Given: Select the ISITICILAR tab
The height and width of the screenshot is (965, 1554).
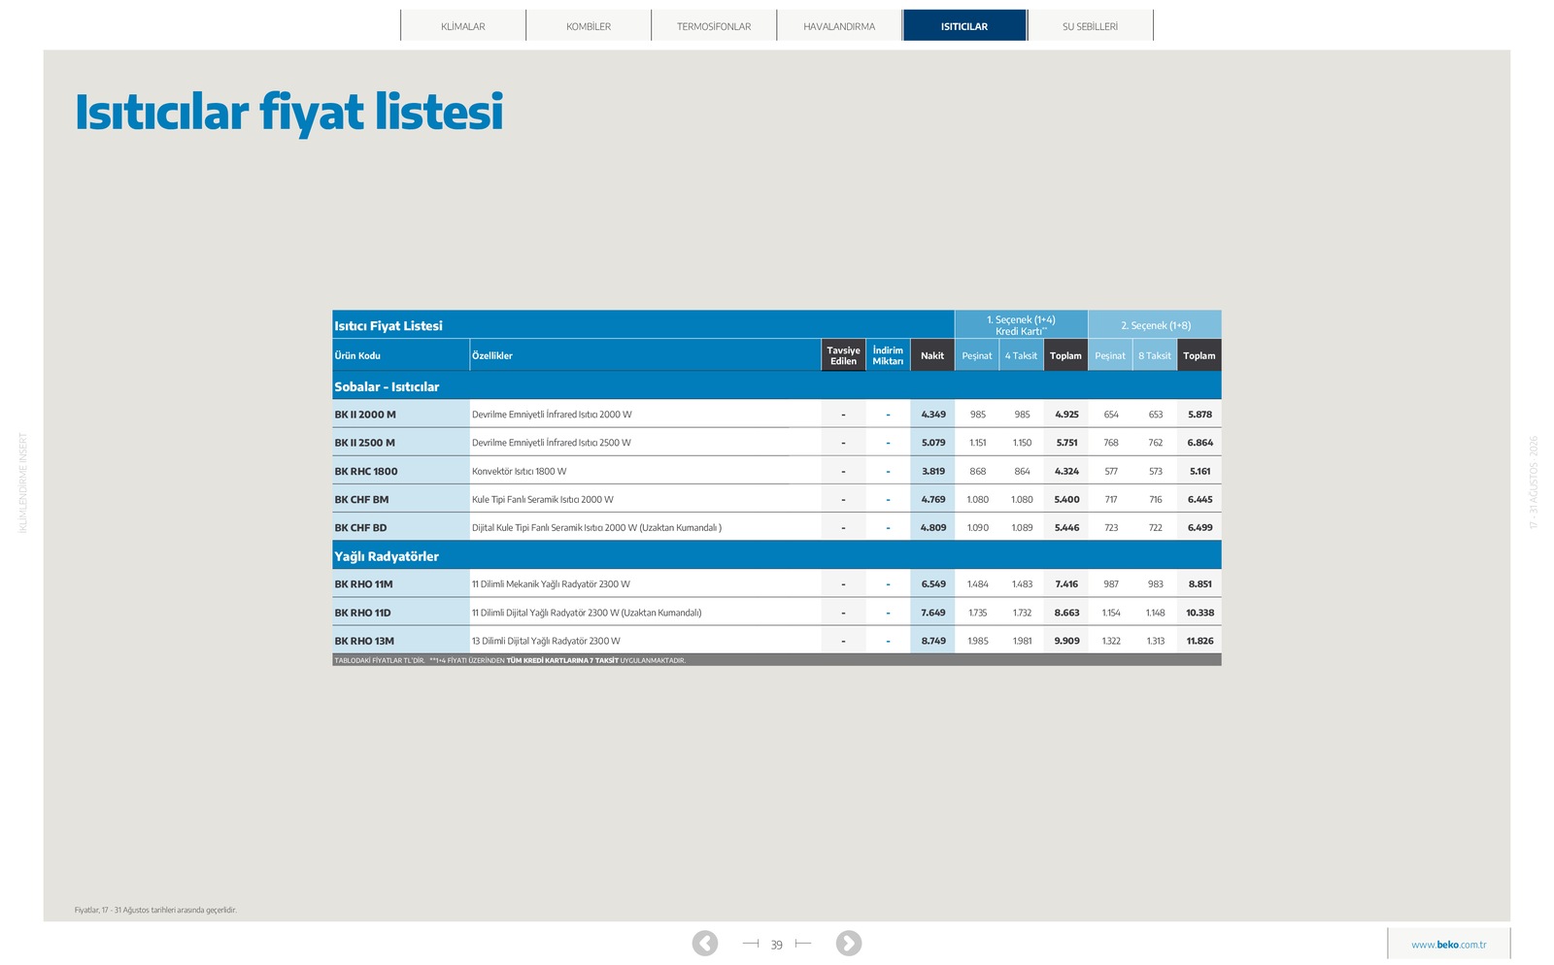Looking at the screenshot, I should [964, 26].
